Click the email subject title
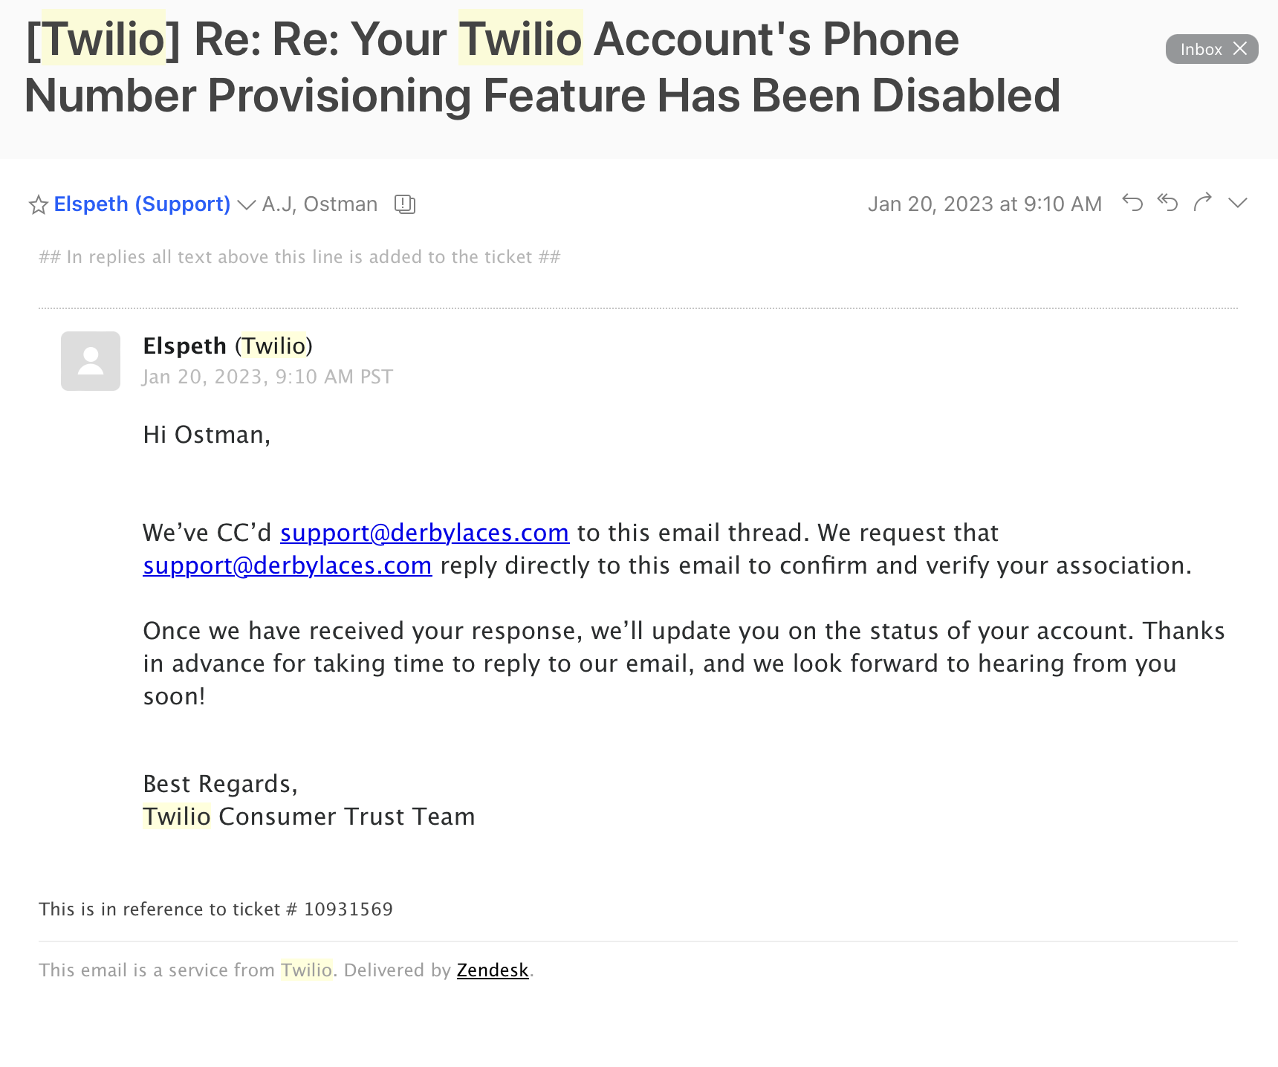 (542, 67)
